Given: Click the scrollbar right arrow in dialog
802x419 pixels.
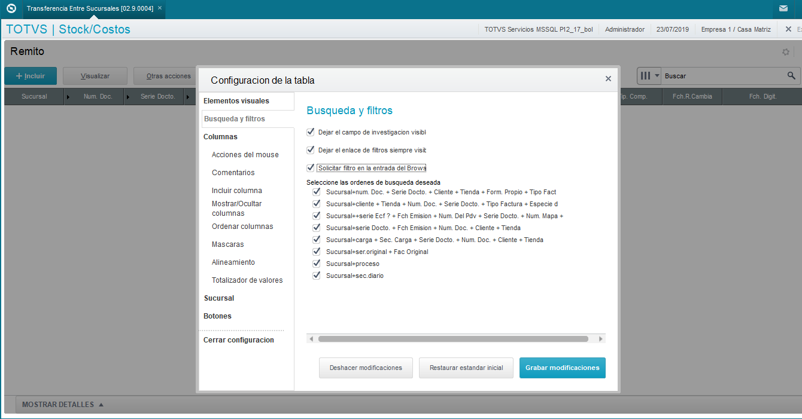Looking at the screenshot, I should pyautogui.click(x=601, y=339).
